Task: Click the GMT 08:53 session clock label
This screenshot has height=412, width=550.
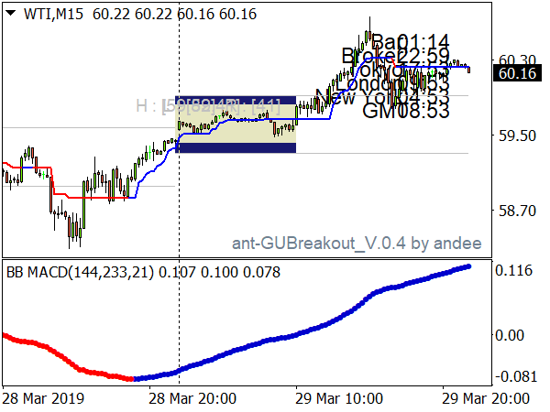Action: [x=405, y=111]
